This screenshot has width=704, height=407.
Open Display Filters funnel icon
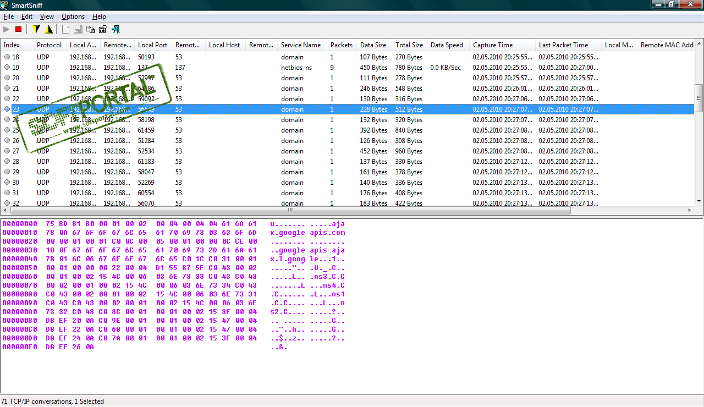click(36, 29)
